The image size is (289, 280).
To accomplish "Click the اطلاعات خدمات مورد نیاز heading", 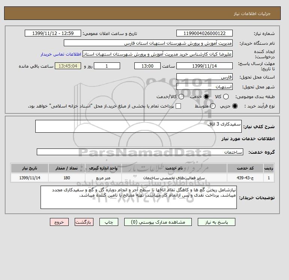I will (x=248, y=139).
